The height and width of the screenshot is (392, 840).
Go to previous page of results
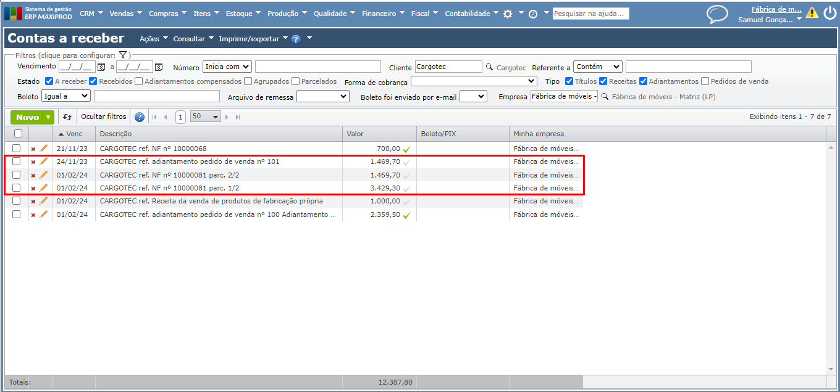[166, 117]
